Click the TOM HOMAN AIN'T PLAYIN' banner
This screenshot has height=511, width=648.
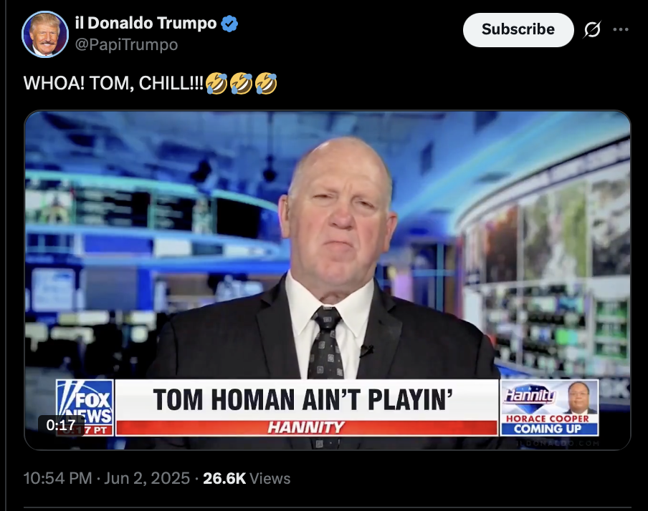coord(303,400)
